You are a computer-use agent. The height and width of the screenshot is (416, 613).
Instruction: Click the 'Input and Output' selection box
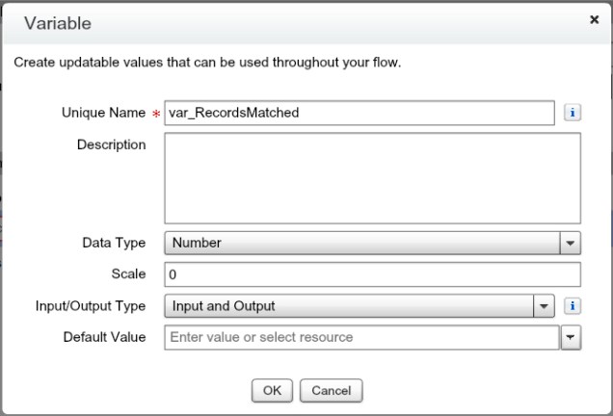[349, 306]
